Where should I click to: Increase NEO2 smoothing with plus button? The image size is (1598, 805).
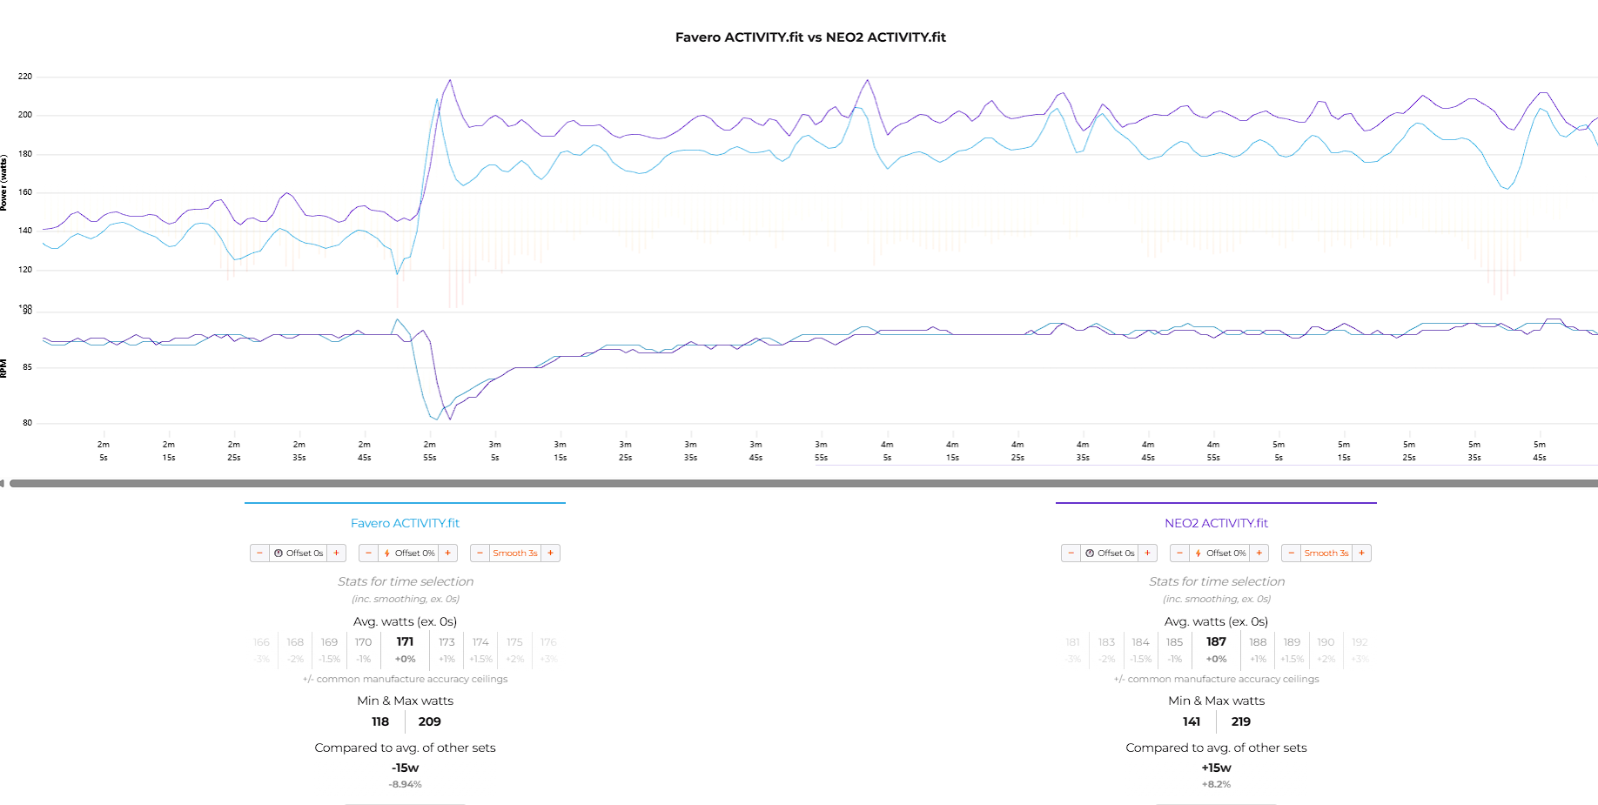click(x=1361, y=553)
